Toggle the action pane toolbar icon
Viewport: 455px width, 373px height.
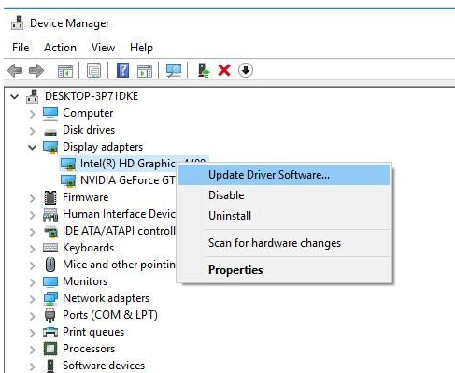[145, 71]
